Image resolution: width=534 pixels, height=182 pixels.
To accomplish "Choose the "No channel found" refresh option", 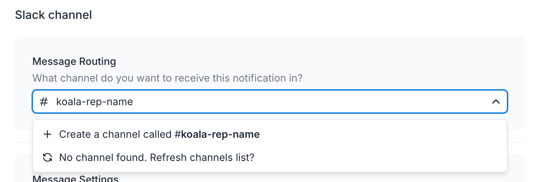I will 157,158.
